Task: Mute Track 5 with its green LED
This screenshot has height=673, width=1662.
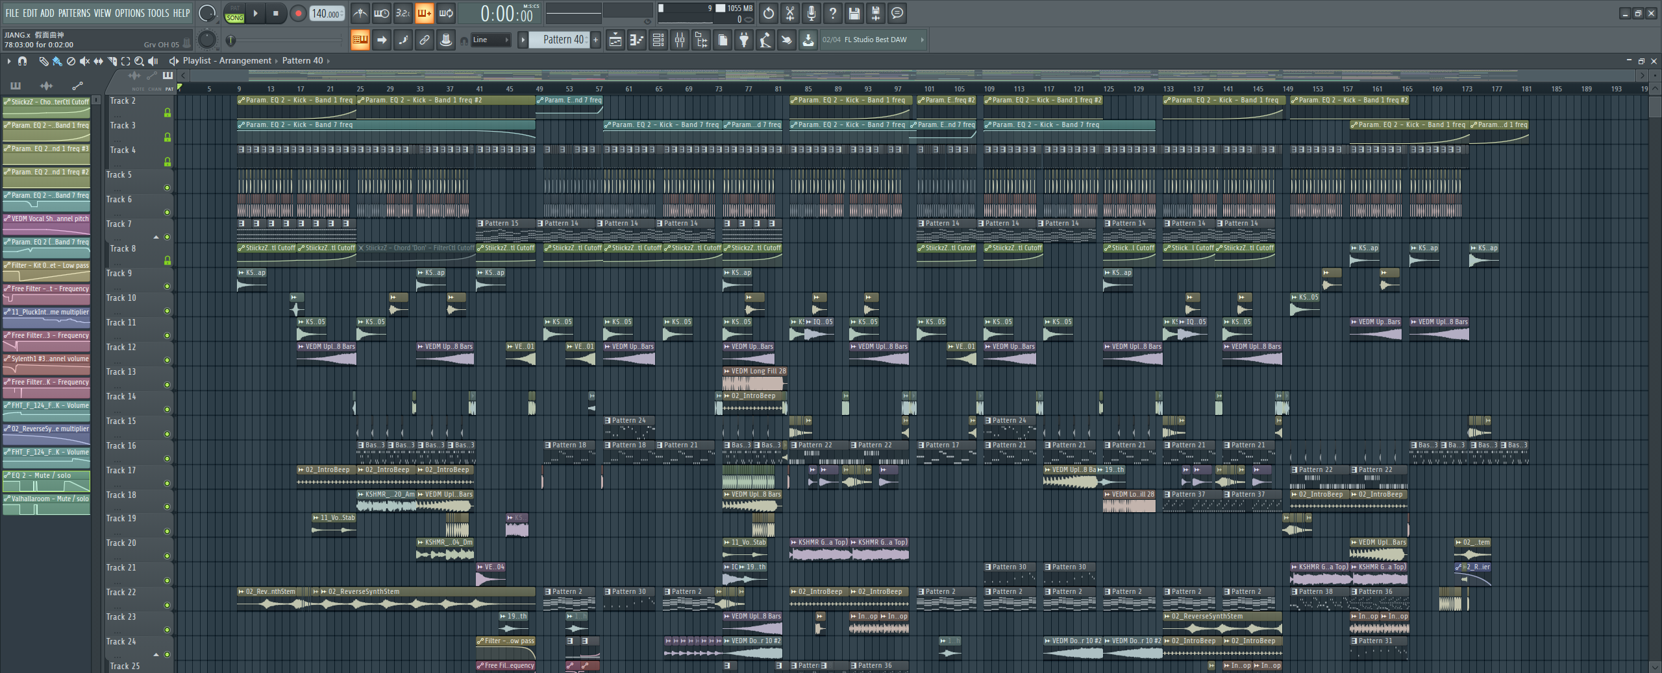Action: click(167, 188)
